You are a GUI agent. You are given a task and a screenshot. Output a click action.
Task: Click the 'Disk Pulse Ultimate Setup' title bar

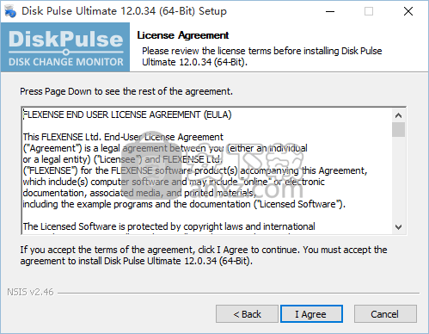click(x=124, y=11)
